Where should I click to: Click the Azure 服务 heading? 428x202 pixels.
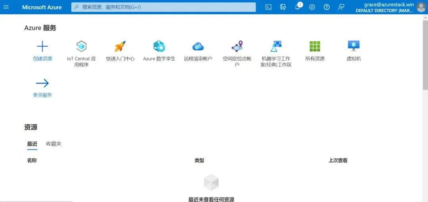40,28
